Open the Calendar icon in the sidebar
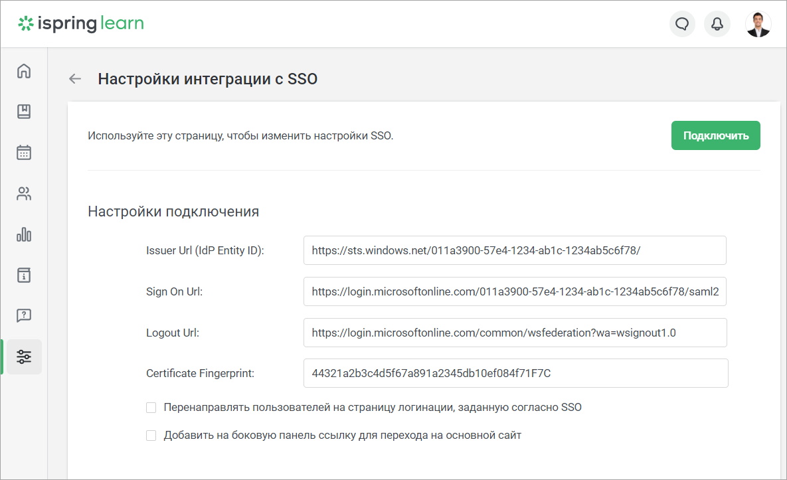Screen dimensions: 787x480 [x=24, y=153]
